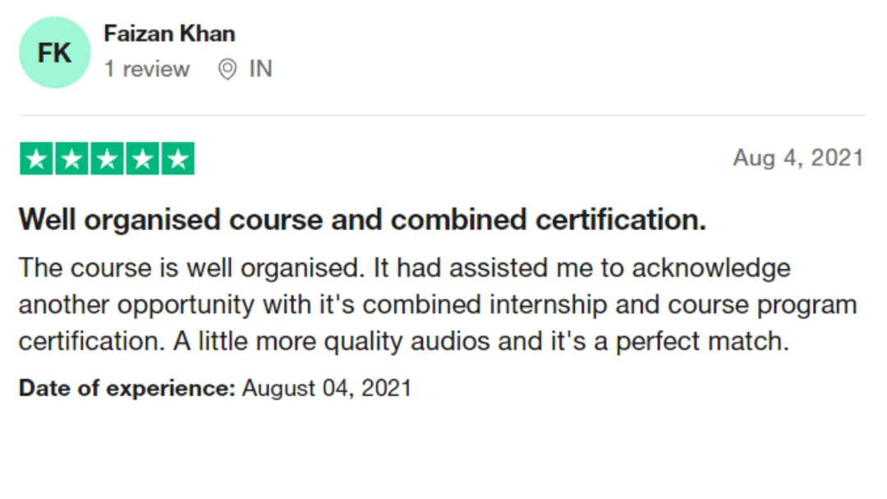Screen dimensions: 887x499
Task: Click the fourth green rating star
Action: 143,158
